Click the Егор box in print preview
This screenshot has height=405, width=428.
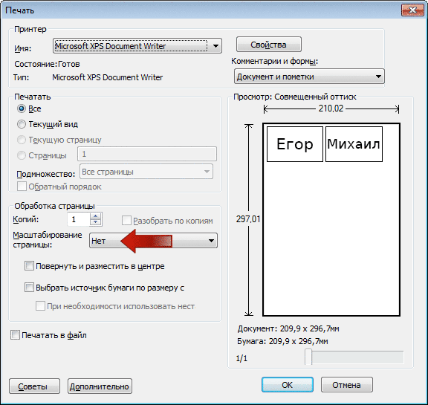(x=295, y=144)
